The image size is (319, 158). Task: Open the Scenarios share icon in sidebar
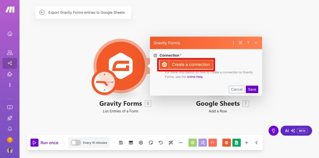point(10,63)
